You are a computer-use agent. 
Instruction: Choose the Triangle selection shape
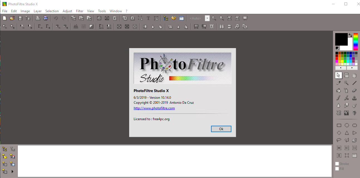(x=347, y=133)
